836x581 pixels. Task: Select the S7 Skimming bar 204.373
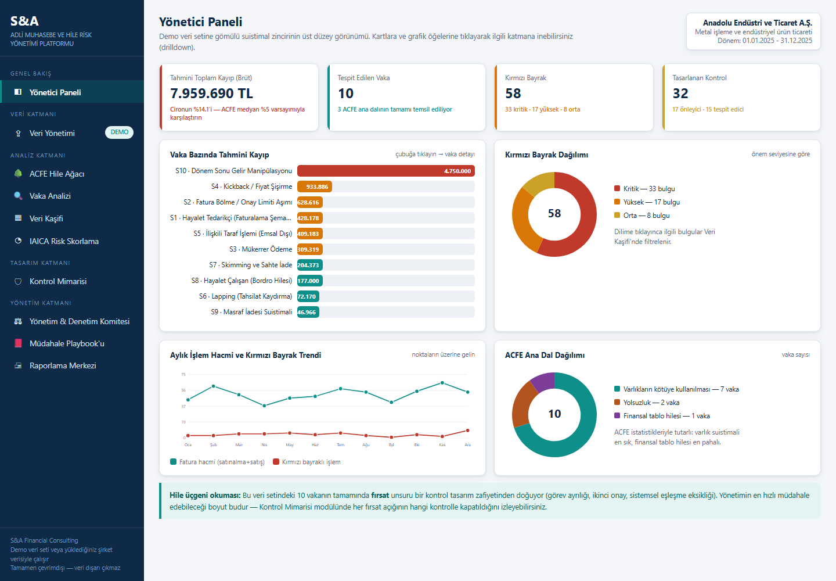point(310,265)
